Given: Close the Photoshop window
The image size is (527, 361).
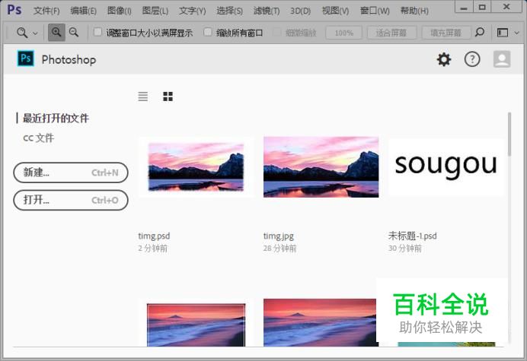Looking at the screenshot, I should (x=506, y=7).
